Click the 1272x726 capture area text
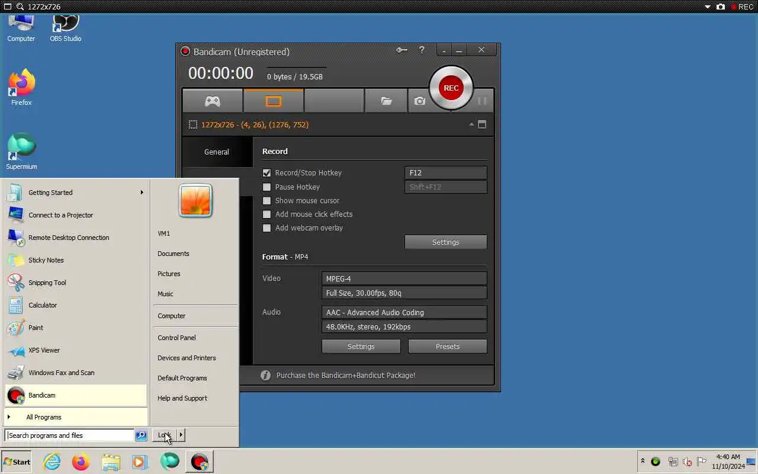This screenshot has height=474, width=758. tap(255, 124)
